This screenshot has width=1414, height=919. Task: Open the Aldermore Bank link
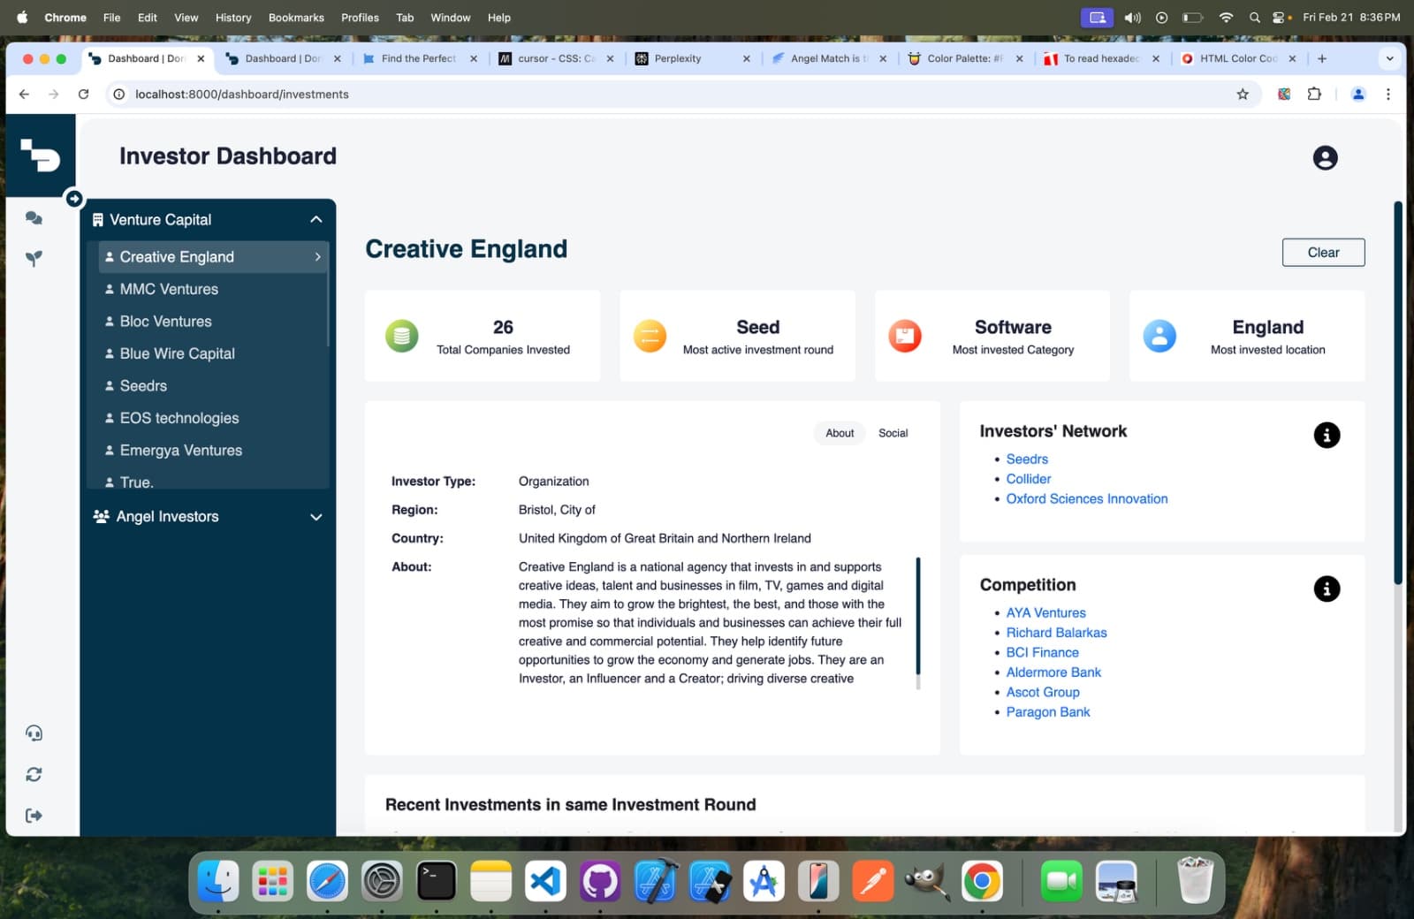click(1053, 672)
